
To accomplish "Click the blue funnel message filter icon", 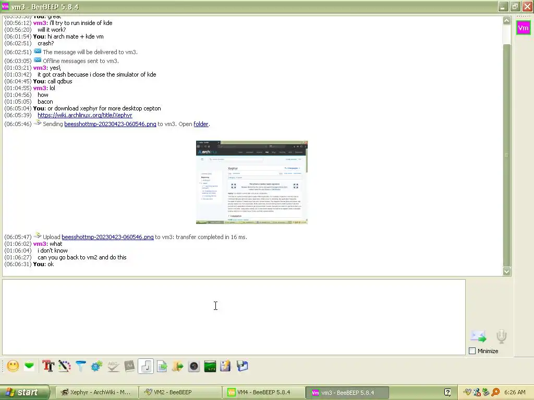I will point(81,366).
